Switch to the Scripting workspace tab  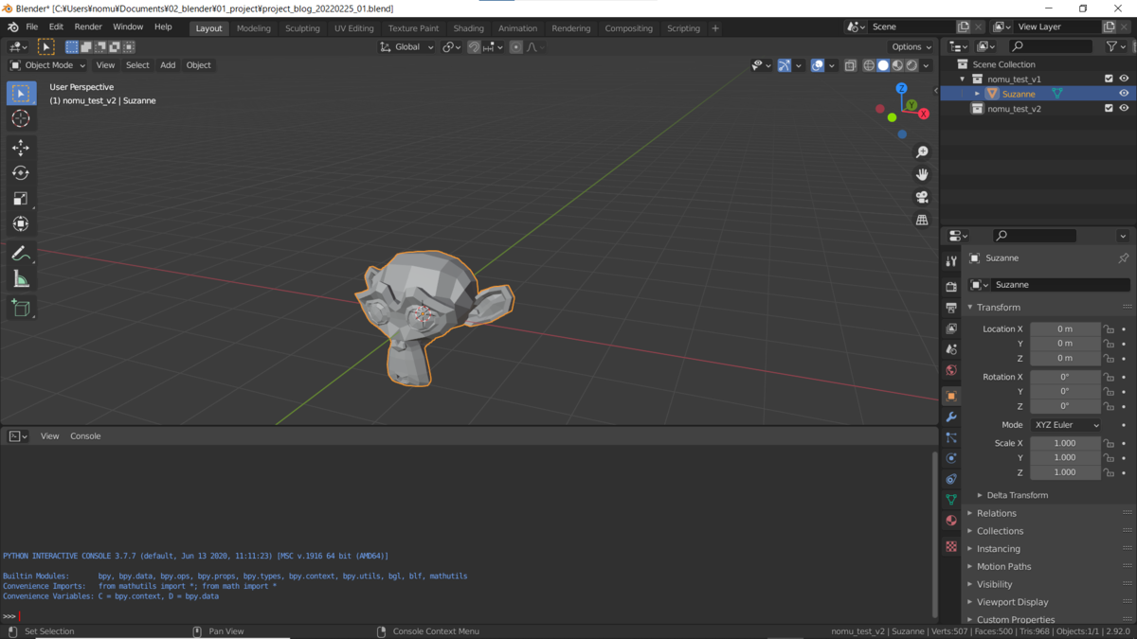[x=683, y=28]
